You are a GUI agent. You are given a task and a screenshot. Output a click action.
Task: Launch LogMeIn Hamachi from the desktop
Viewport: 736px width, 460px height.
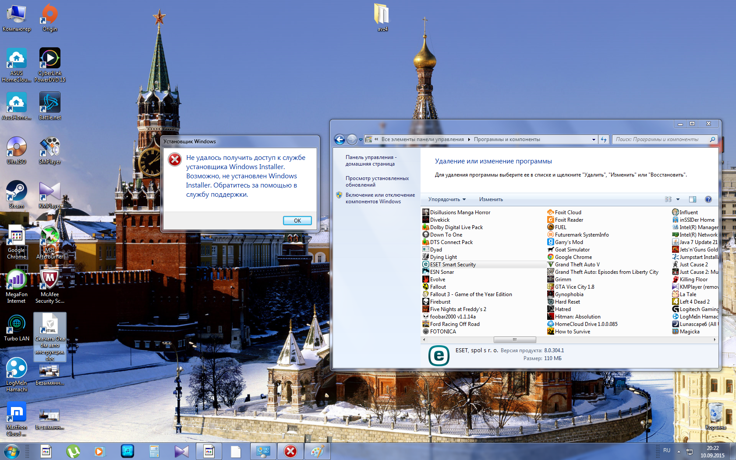tap(17, 375)
